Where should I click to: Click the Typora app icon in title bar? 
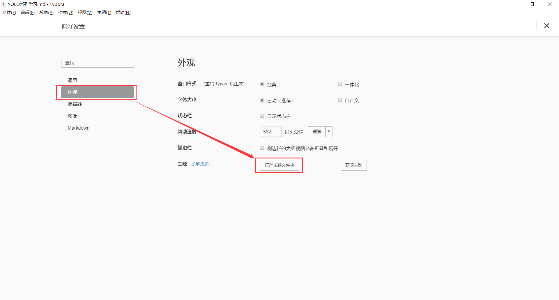(x=3, y=4)
